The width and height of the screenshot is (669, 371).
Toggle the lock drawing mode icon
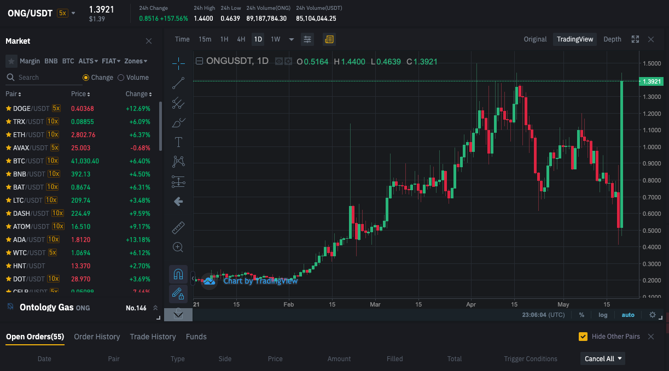tap(178, 294)
